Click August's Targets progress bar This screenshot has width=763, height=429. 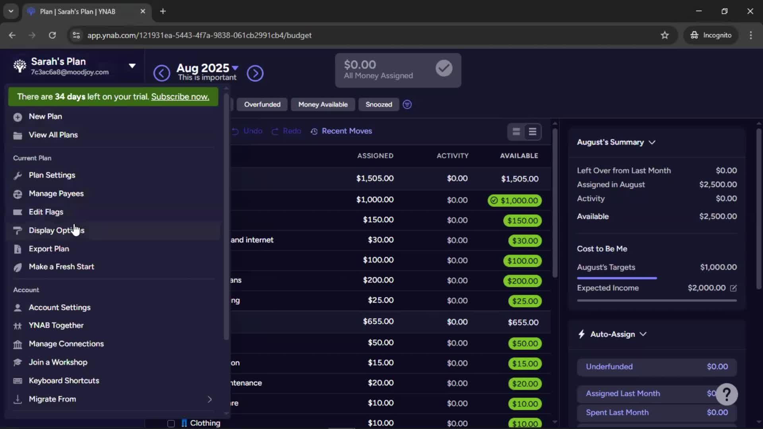click(x=617, y=278)
